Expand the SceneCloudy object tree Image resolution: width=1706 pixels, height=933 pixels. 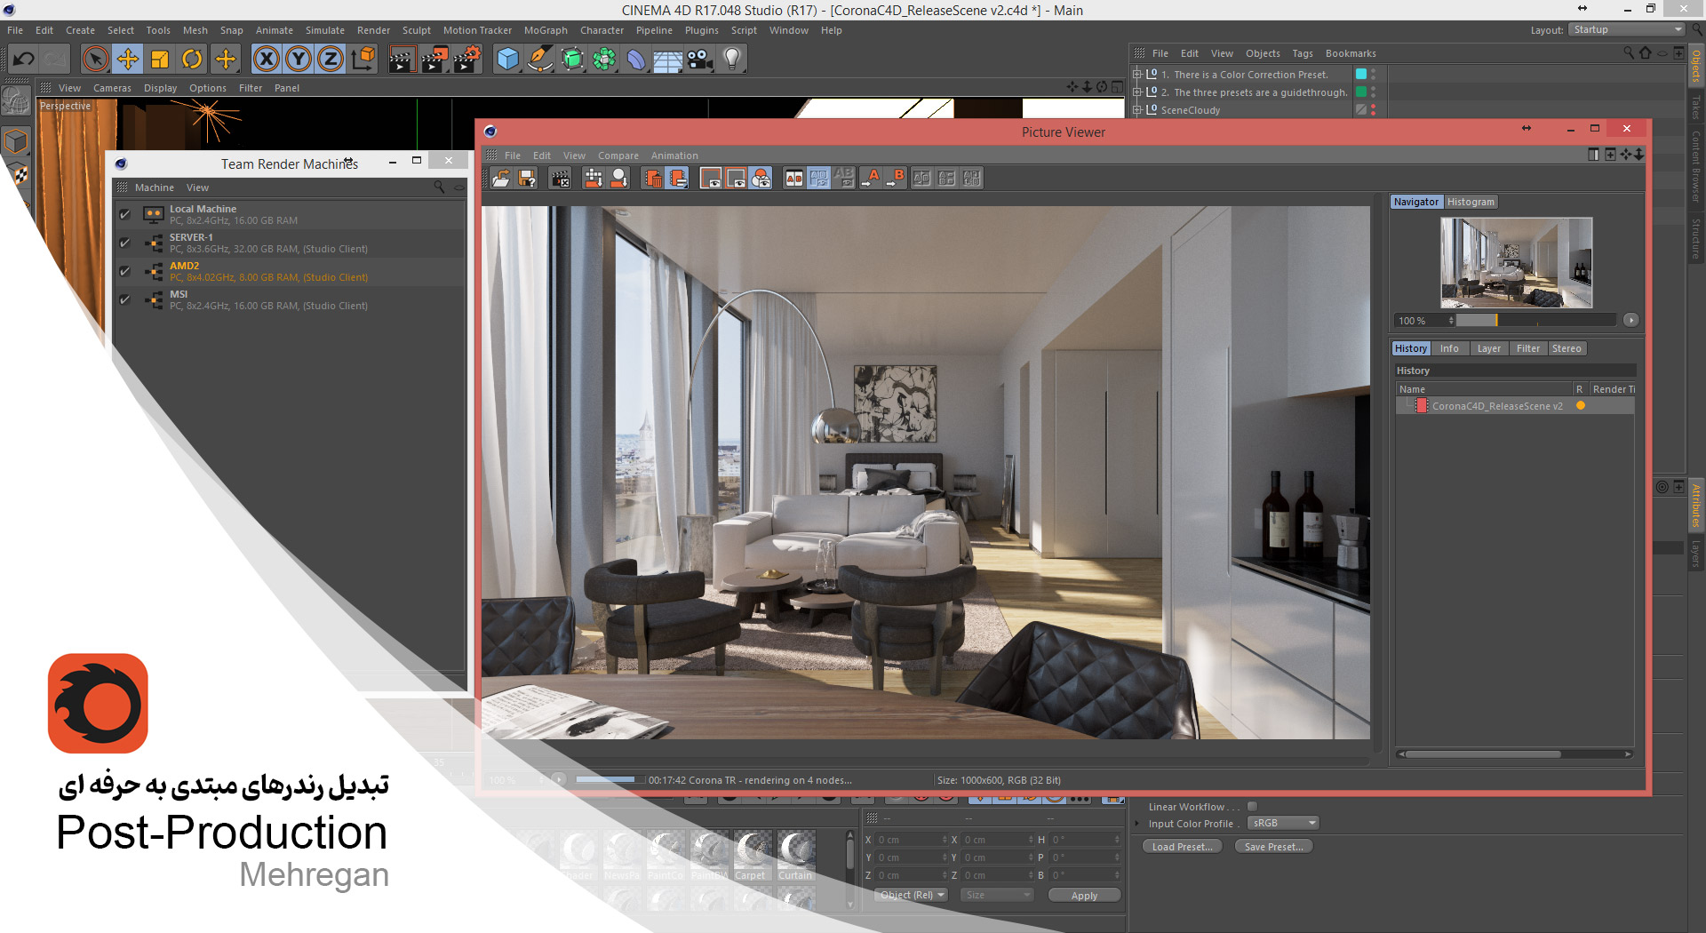click(1136, 110)
